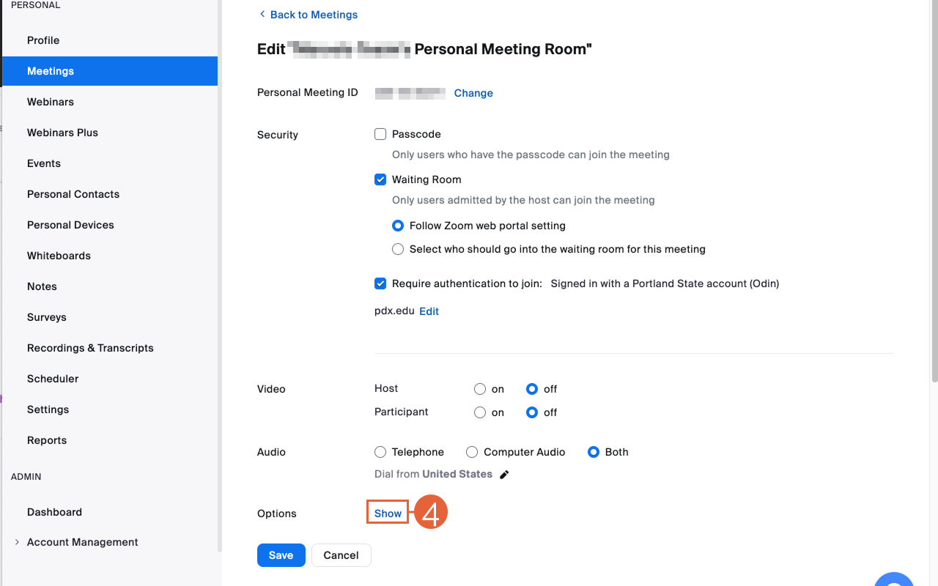Show the meeting Options section
Viewport: 938px width, 586px height.
(x=388, y=513)
